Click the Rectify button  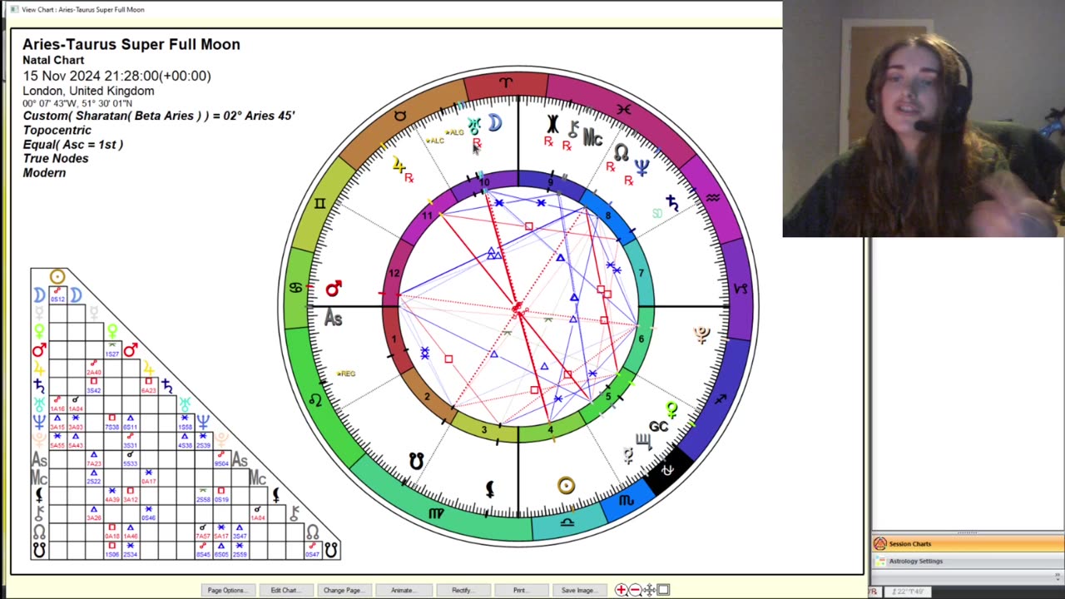[462, 590]
